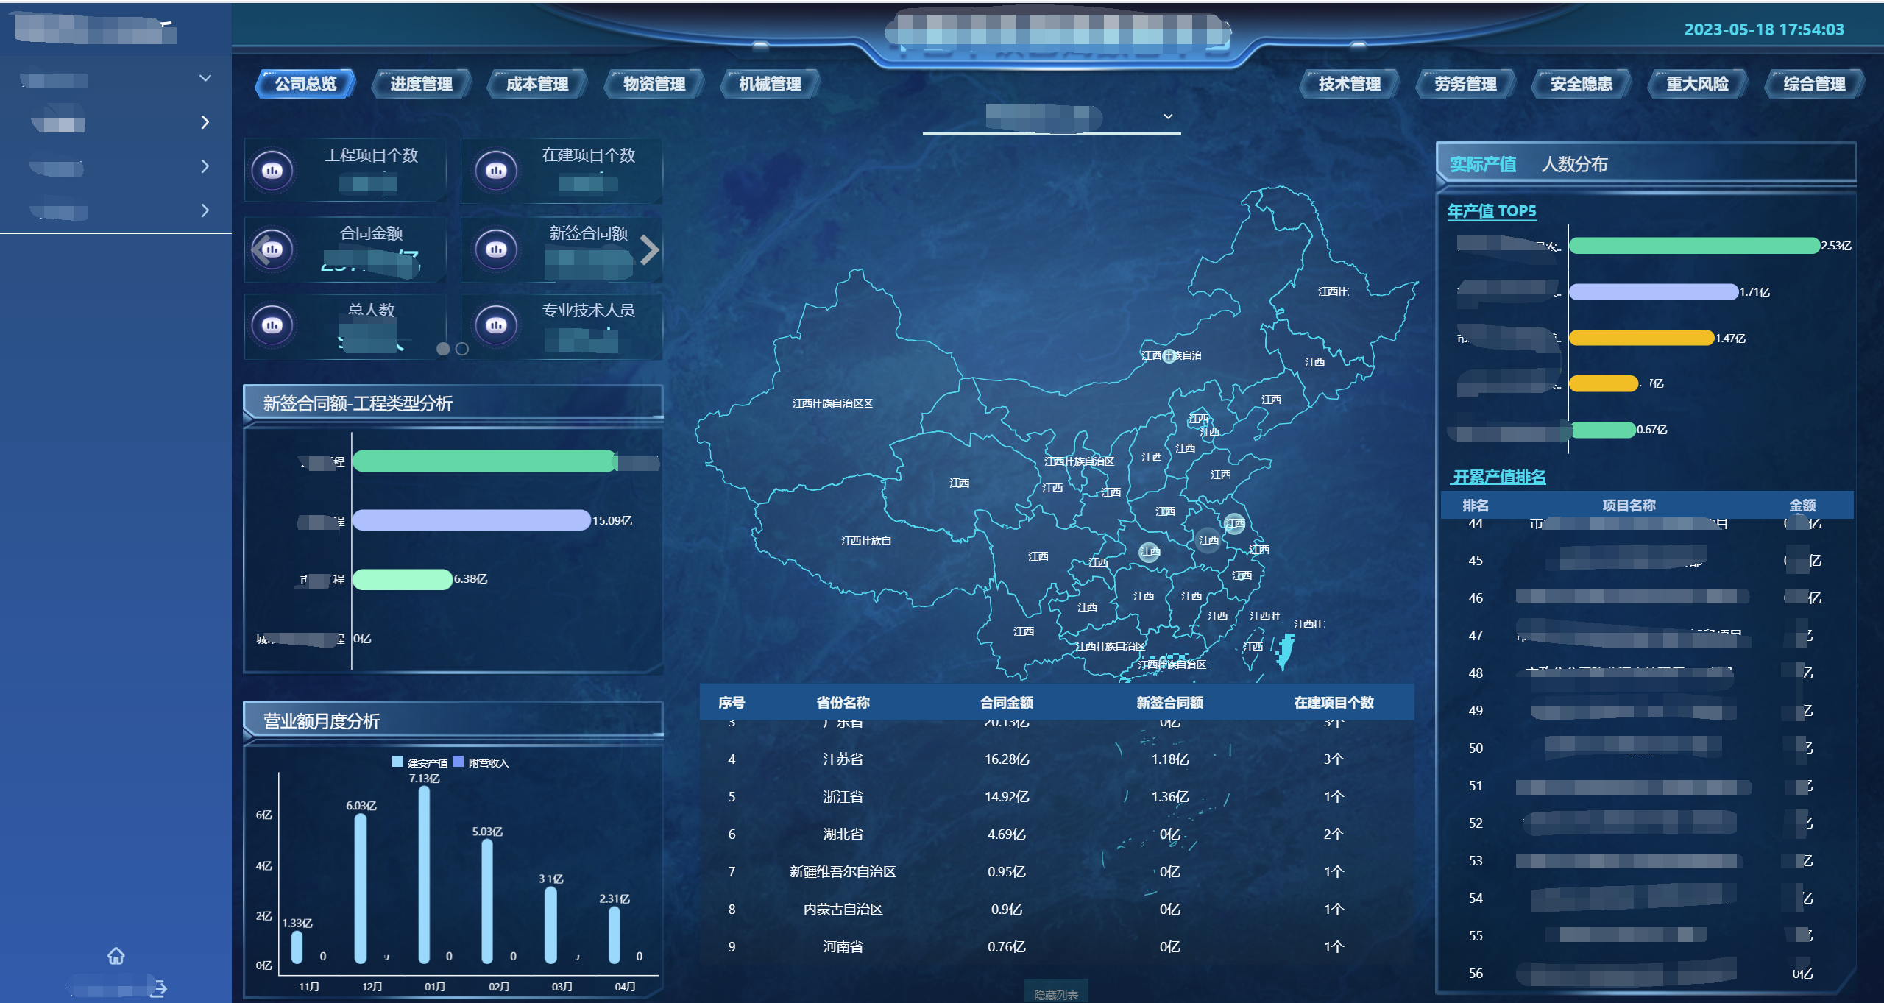Toggle 附营收入 legend series
This screenshot has height=1003, width=1884.
[x=481, y=762]
